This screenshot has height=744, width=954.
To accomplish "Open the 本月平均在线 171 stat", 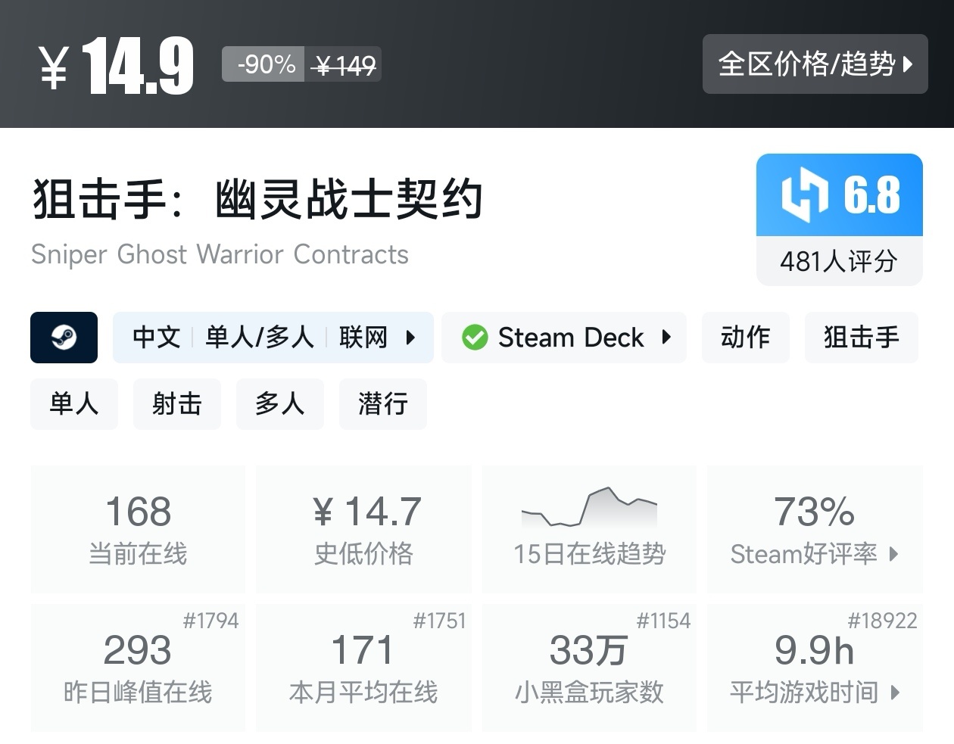I will click(363, 668).
